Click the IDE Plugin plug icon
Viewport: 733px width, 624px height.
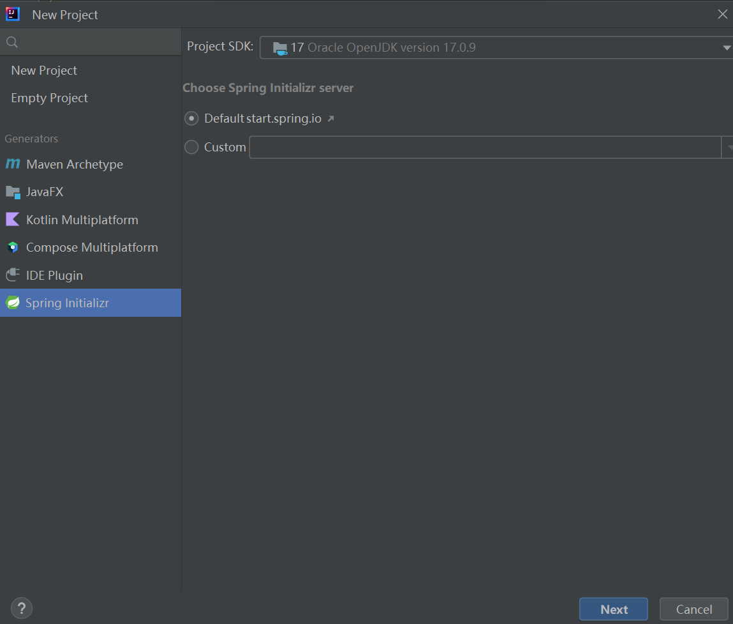pos(13,275)
